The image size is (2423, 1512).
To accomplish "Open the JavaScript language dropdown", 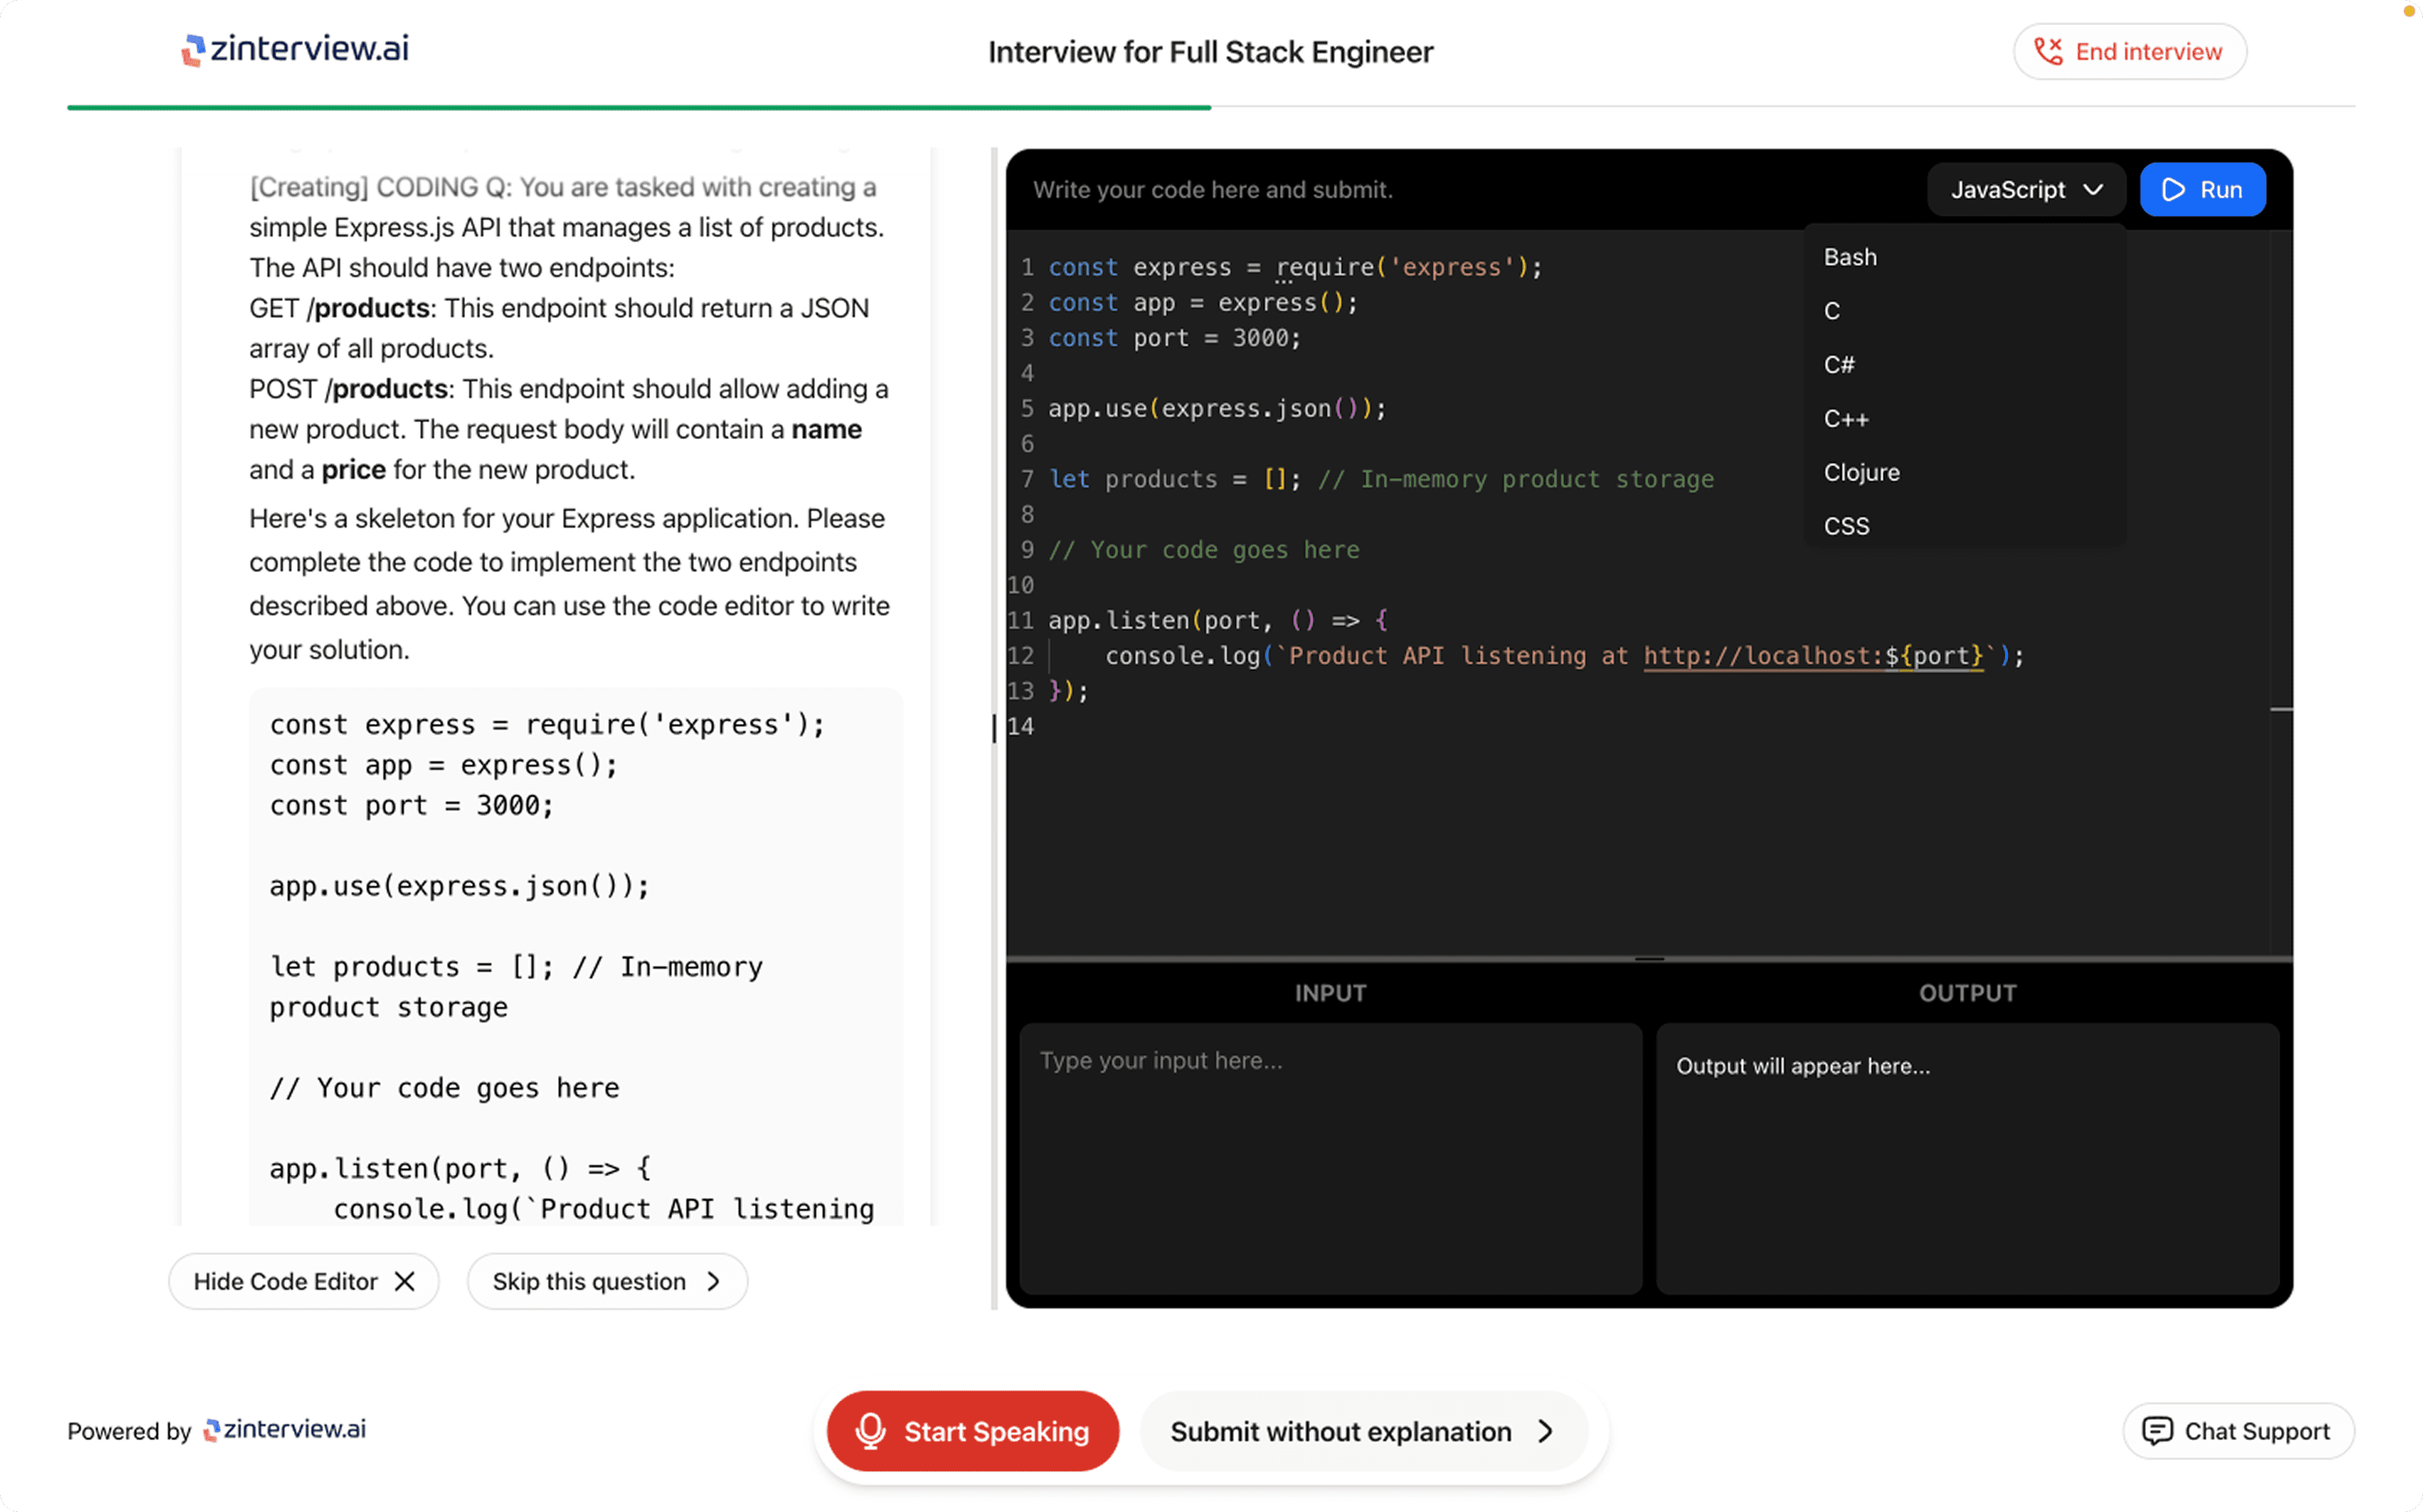I will point(2025,190).
